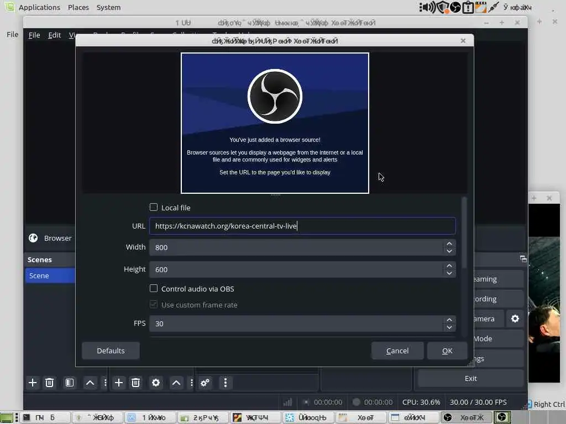Image resolution: width=566 pixels, height=424 pixels.
Task: Increase Height with up arrow
Action: click(x=449, y=266)
